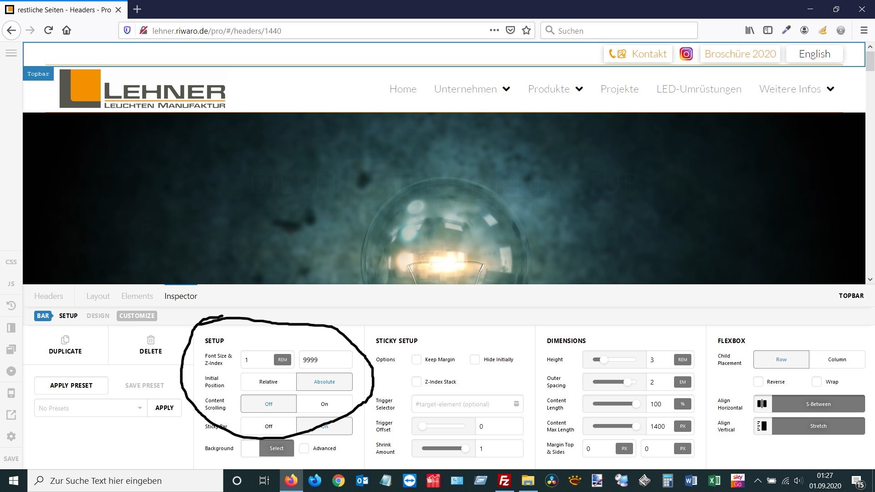Image resolution: width=875 pixels, height=492 pixels.
Task: Open the Windows Start menu
Action: 13,481
